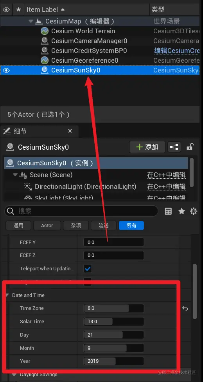Collapse the CesiumMap tree node

point(31,22)
